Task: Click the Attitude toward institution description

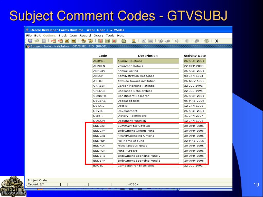Action: tap(148, 81)
